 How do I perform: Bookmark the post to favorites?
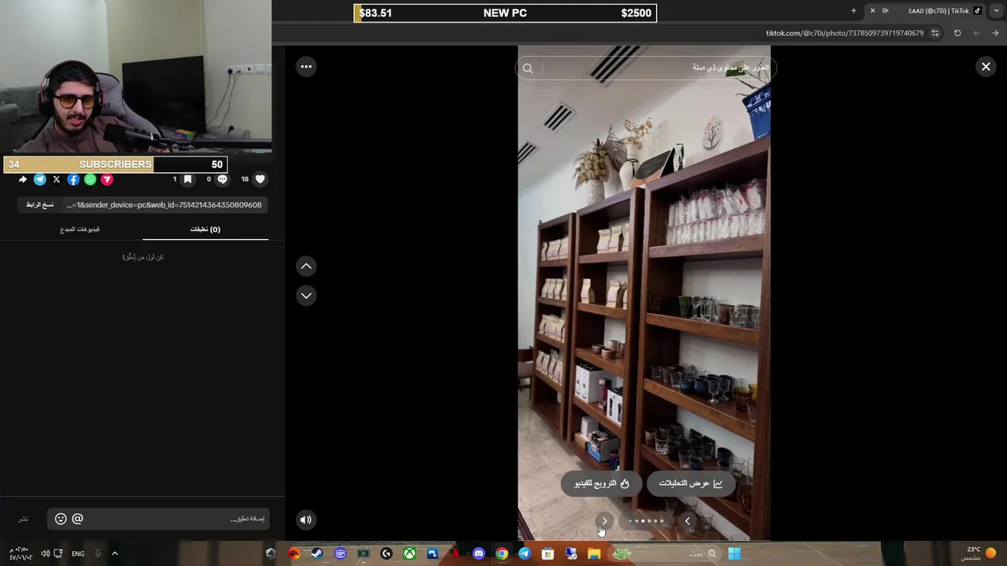coord(187,179)
